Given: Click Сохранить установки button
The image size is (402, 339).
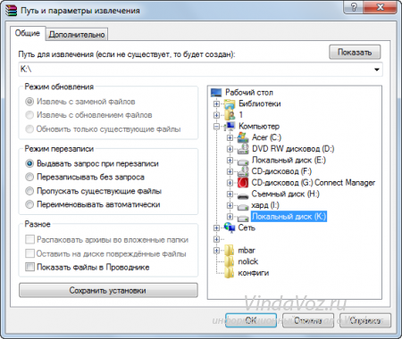Looking at the screenshot, I should click(108, 290).
